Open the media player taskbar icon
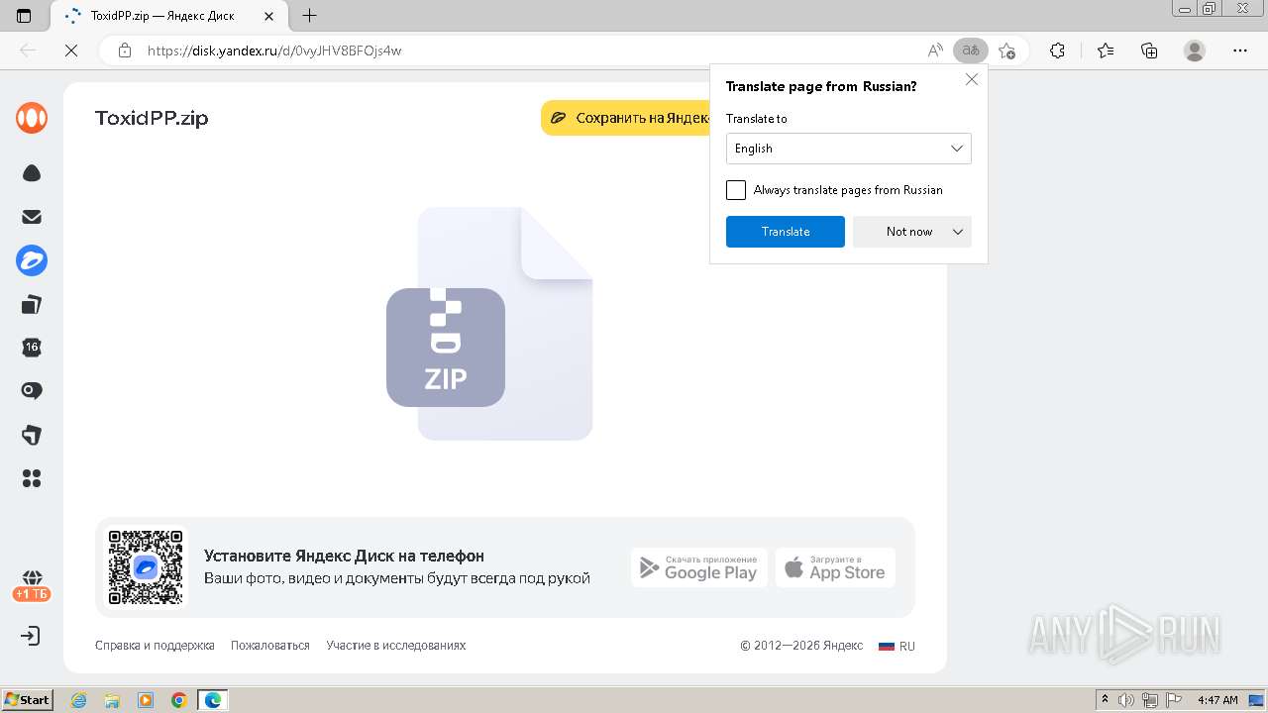1268x713 pixels. click(x=146, y=700)
